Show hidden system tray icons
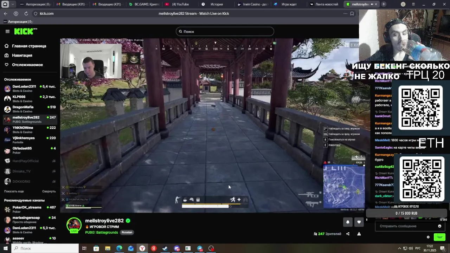 coord(399,248)
